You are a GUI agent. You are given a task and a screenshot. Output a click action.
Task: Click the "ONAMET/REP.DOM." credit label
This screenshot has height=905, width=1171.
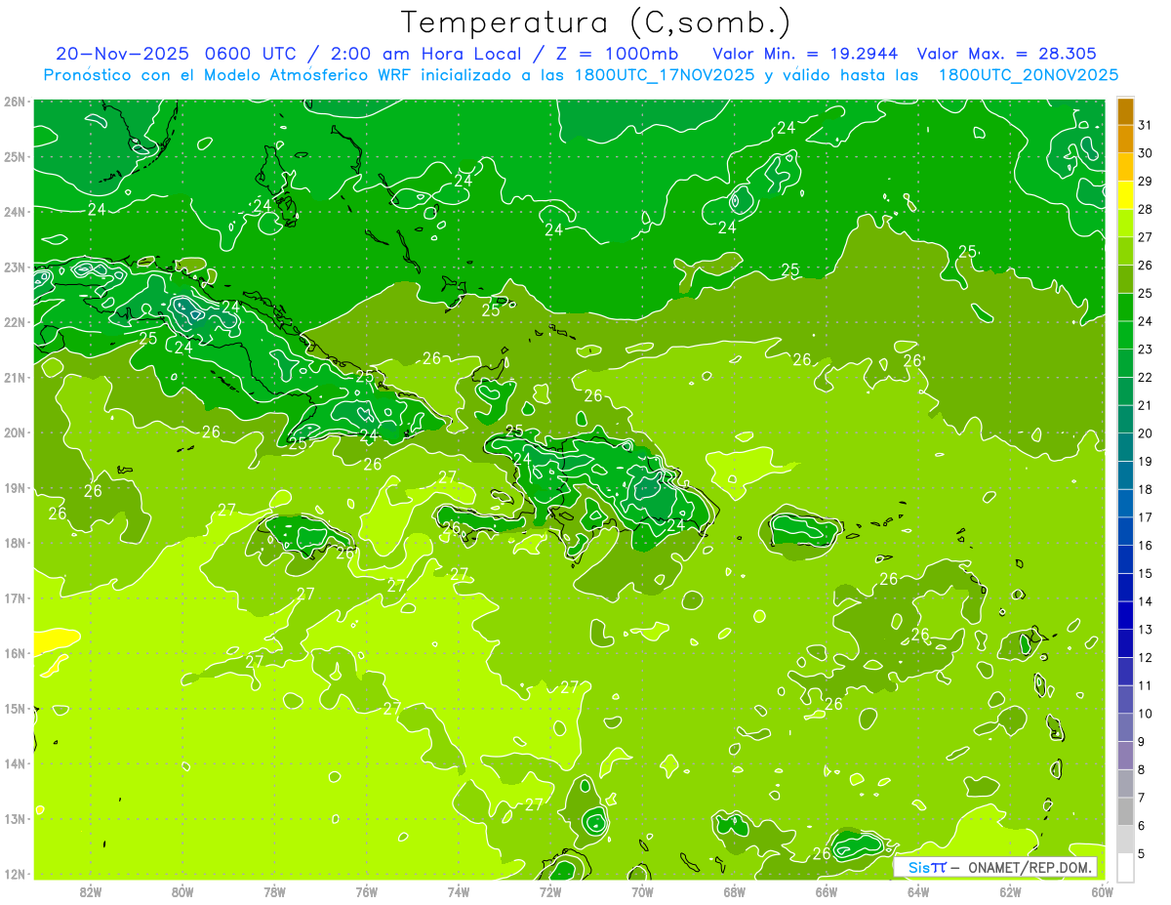pos(1030,868)
